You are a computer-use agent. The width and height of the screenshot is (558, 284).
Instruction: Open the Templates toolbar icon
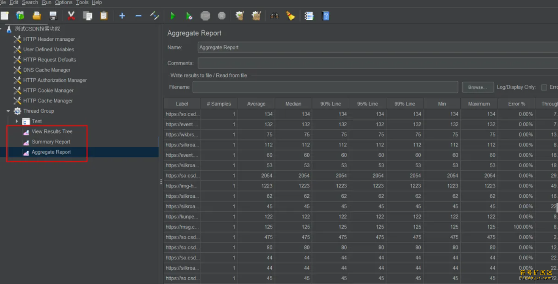(20, 16)
